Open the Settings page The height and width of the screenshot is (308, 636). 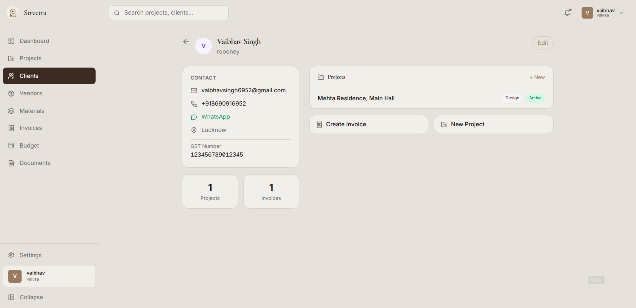[x=49, y=255]
